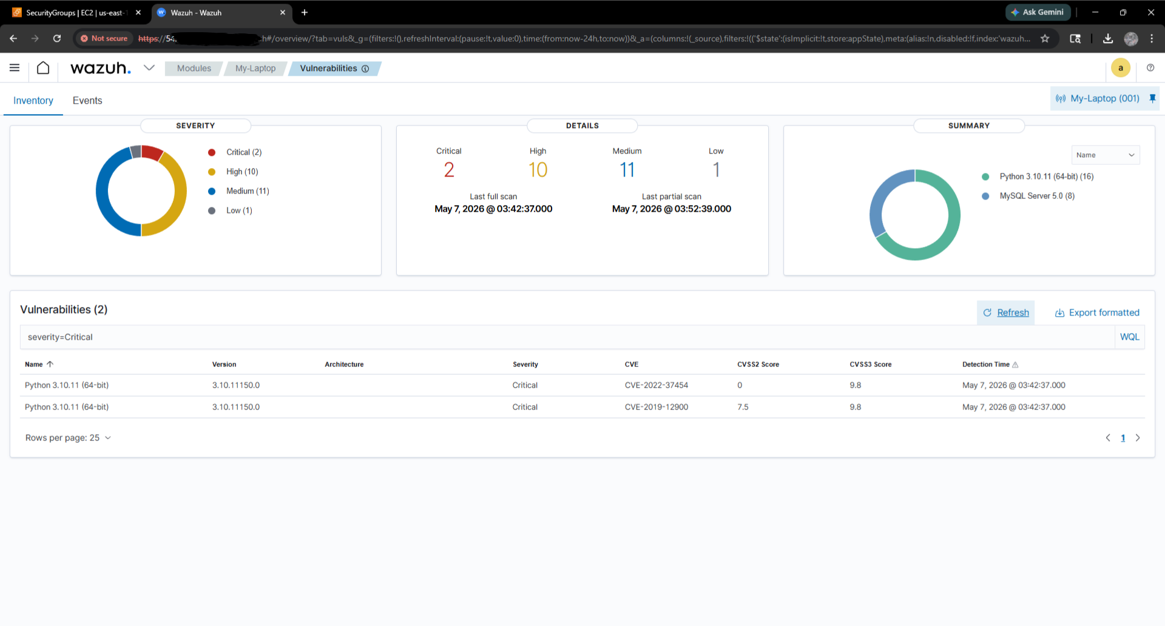Close the SecurityGroups EC2 browser tab
The height and width of the screenshot is (626, 1165).
click(x=138, y=12)
